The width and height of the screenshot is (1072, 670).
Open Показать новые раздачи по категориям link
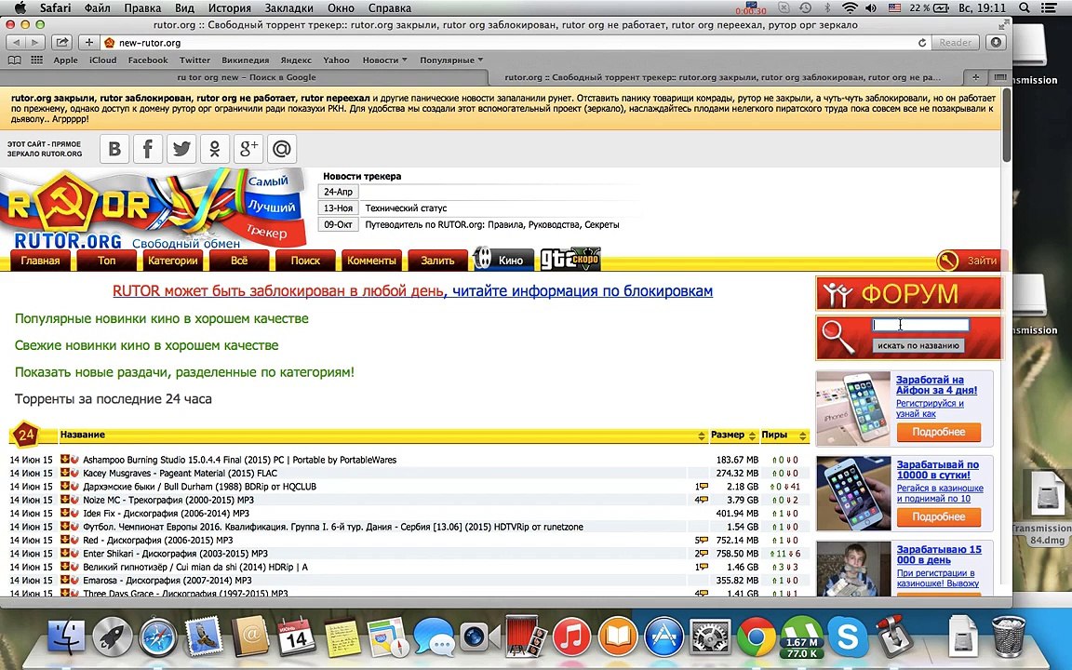pyautogui.click(x=184, y=372)
